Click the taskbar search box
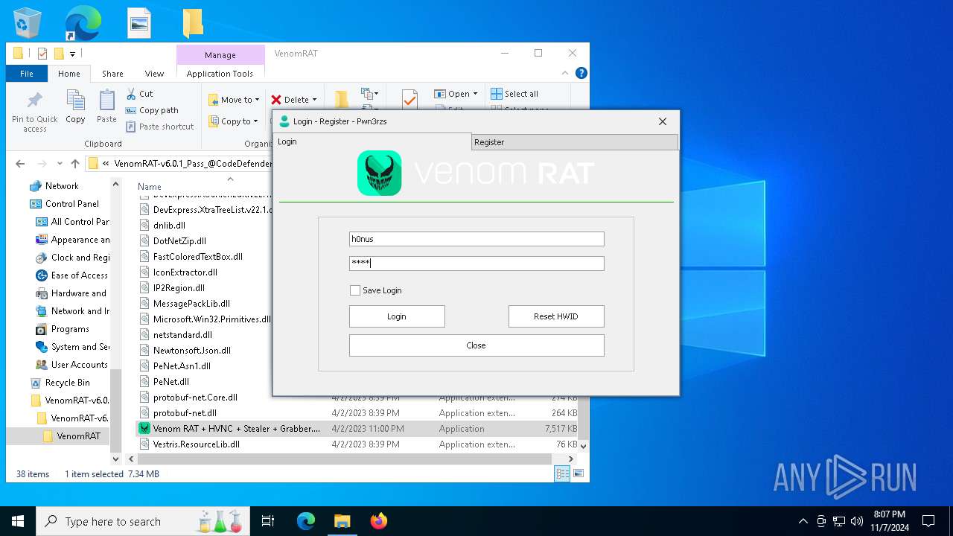 point(144,521)
